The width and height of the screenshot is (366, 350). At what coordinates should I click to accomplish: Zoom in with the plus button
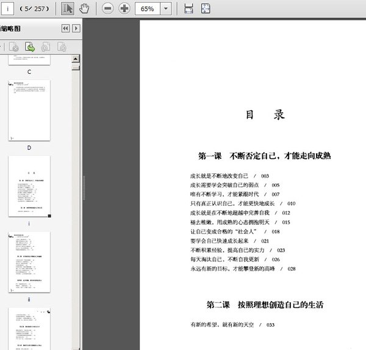(124, 9)
